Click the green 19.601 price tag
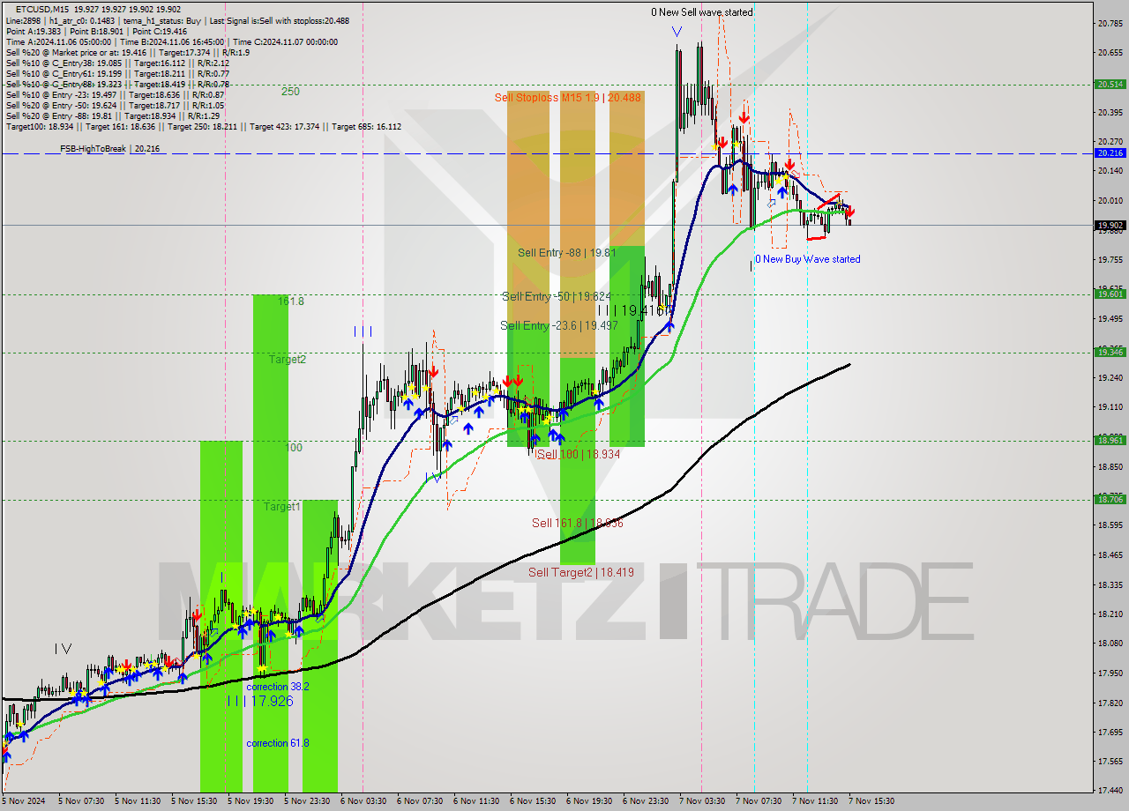Viewport: 1129px width, 811px height. 1110,294
